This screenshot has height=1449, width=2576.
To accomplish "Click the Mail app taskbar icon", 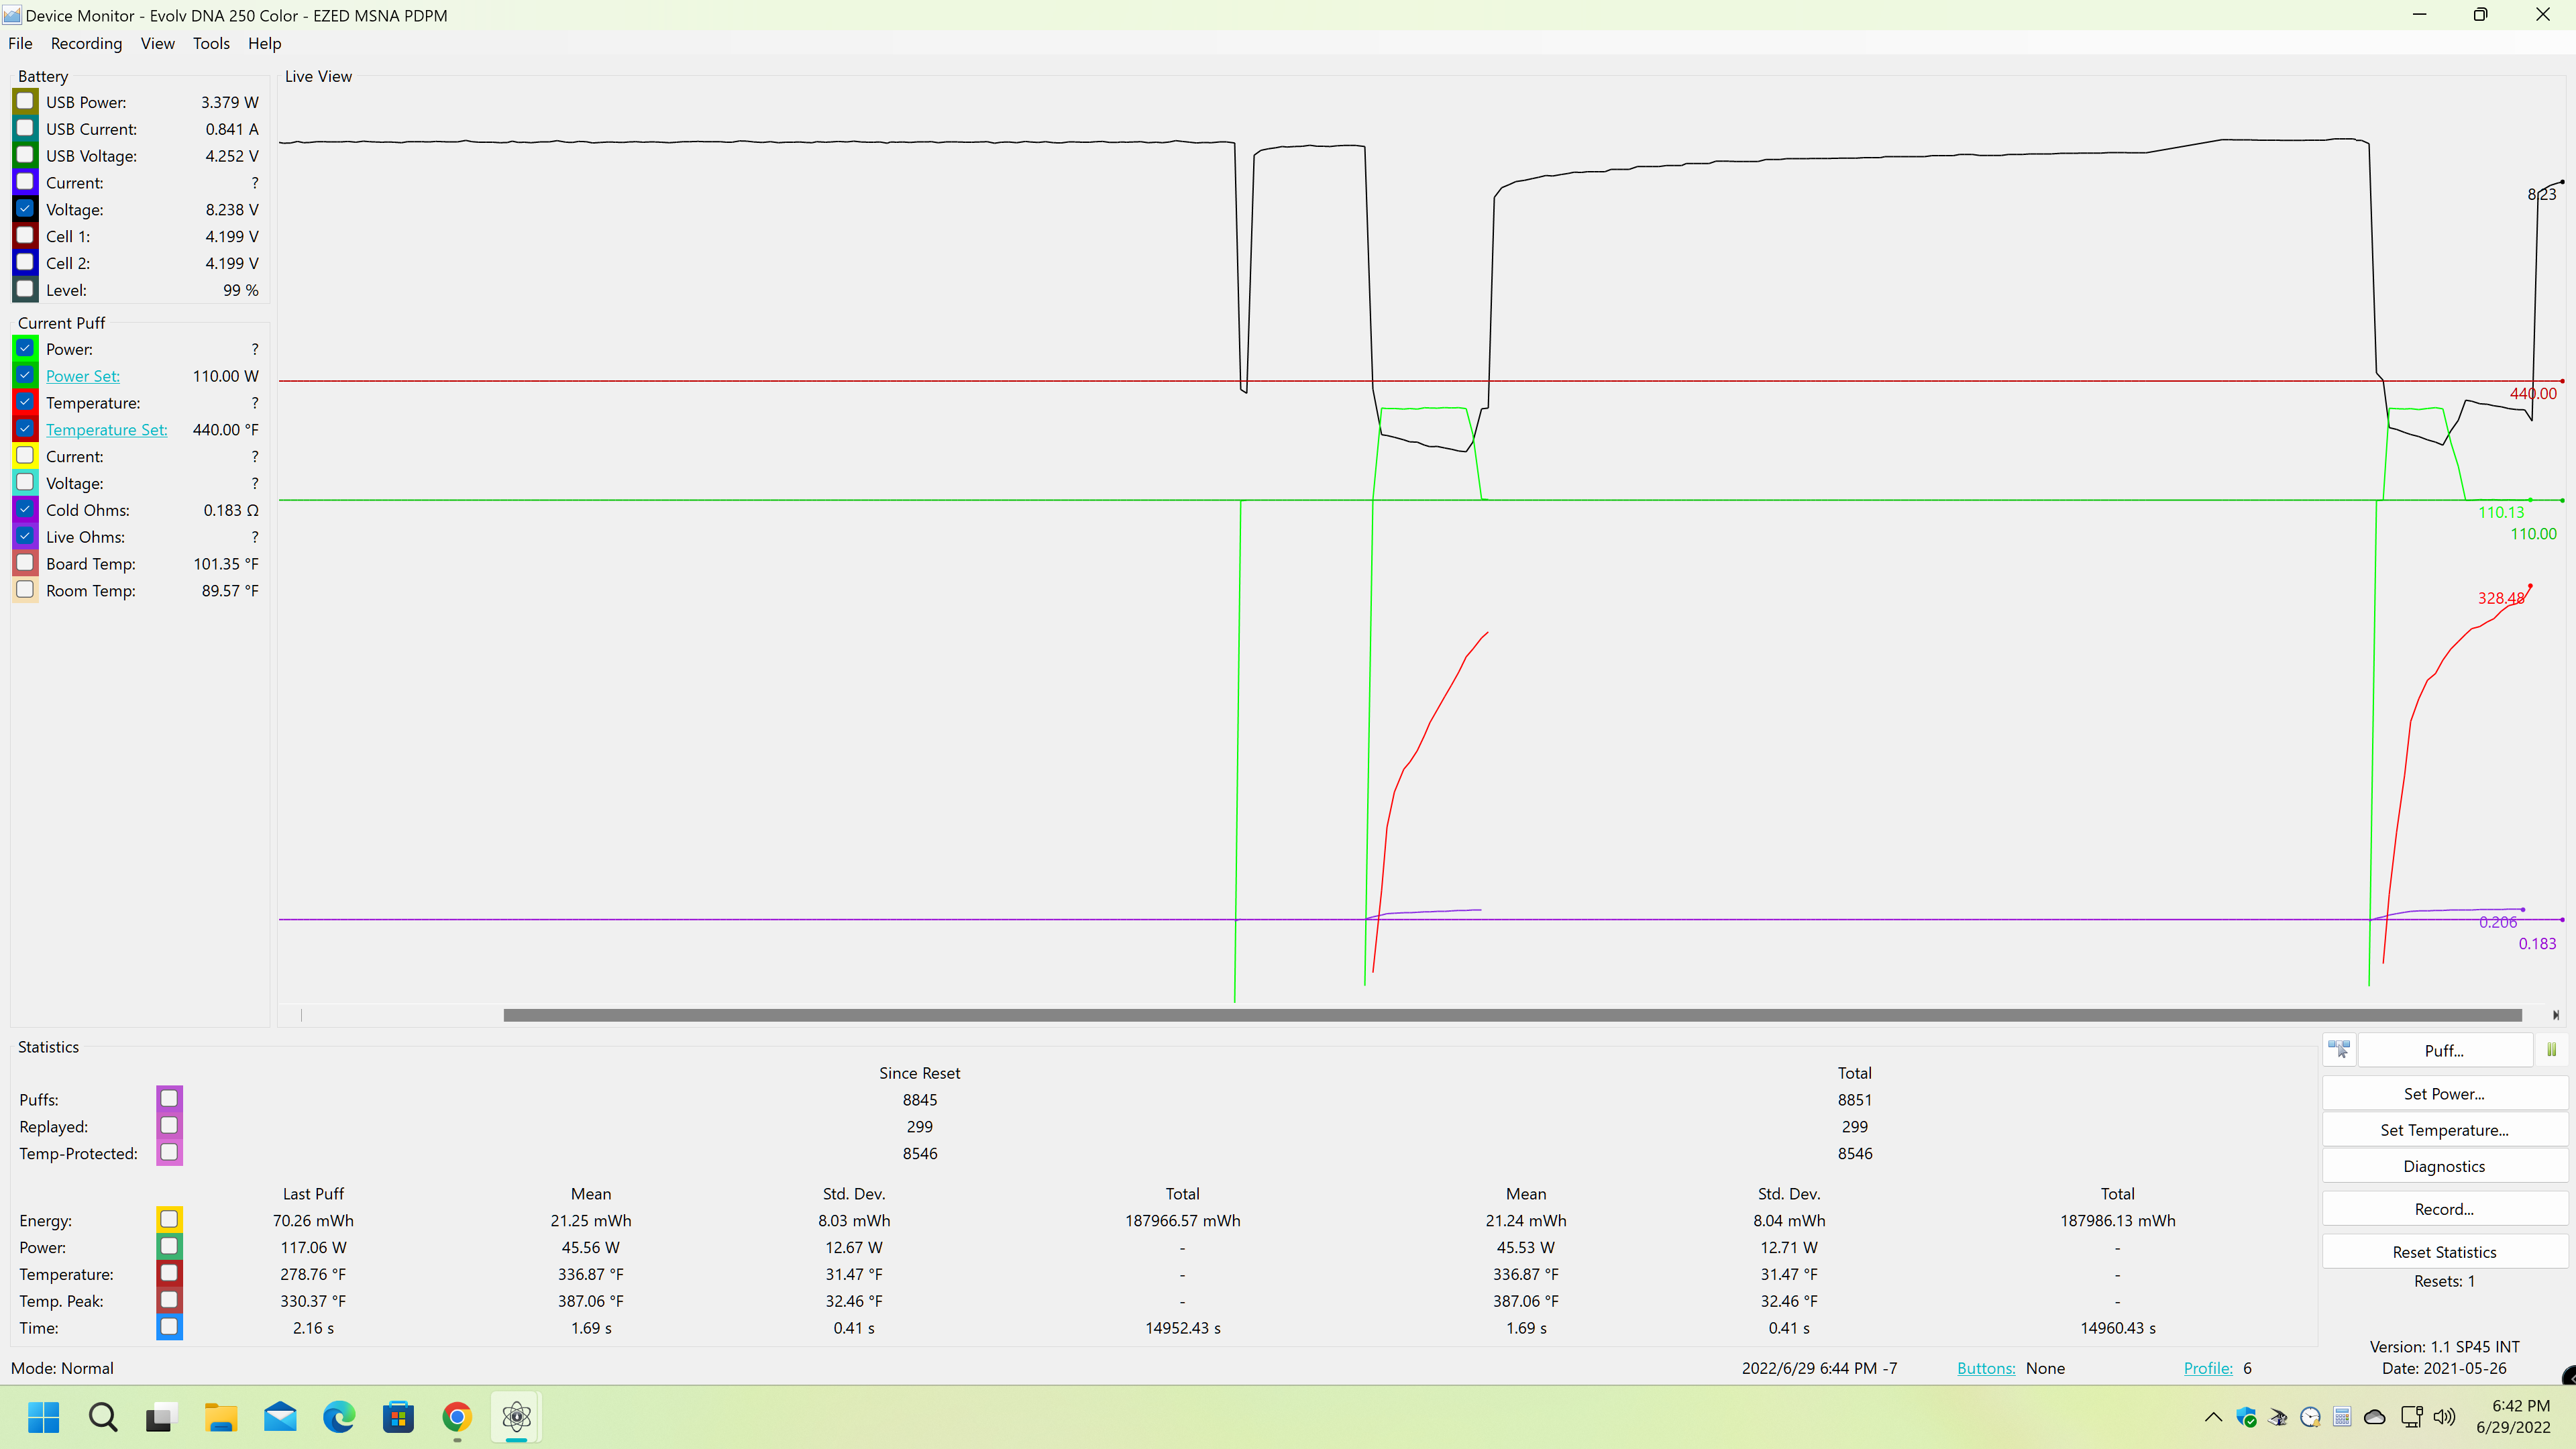I will pyautogui.click(x=280, y=1417).
